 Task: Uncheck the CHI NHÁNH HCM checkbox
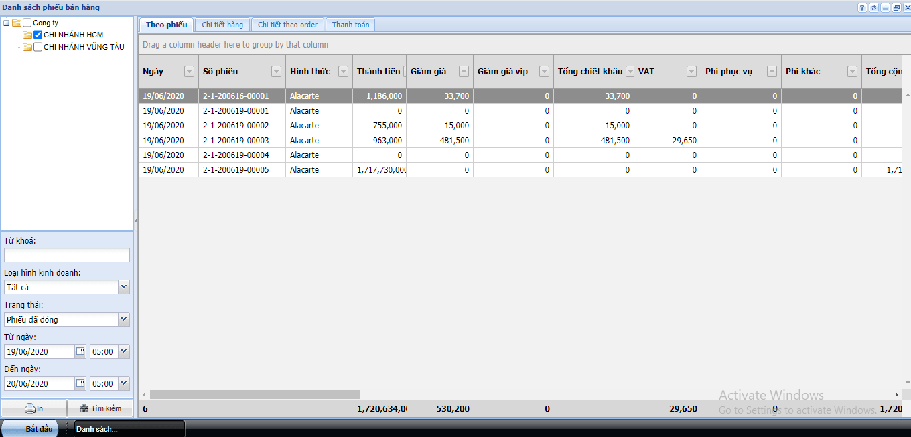[38, 35]
